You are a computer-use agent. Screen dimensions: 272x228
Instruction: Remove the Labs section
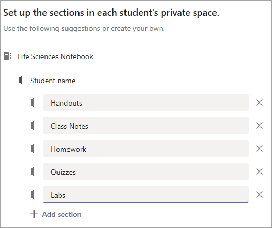coord(259,195)
